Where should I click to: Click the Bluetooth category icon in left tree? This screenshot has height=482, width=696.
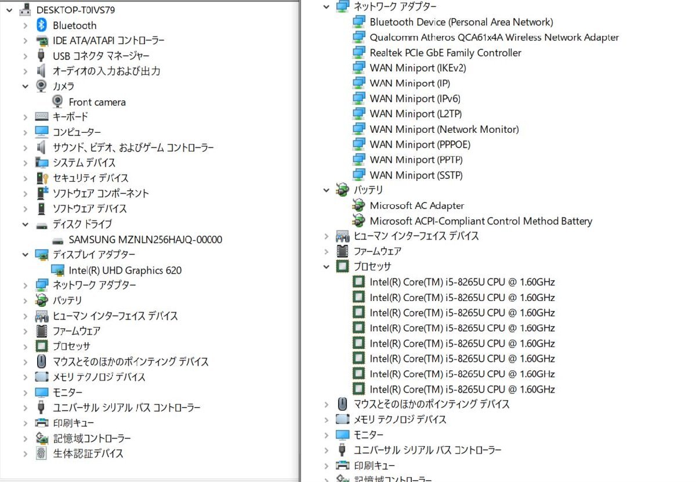click(41, 25)
